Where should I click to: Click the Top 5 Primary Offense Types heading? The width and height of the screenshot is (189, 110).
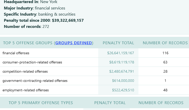(x=41, y=103)
